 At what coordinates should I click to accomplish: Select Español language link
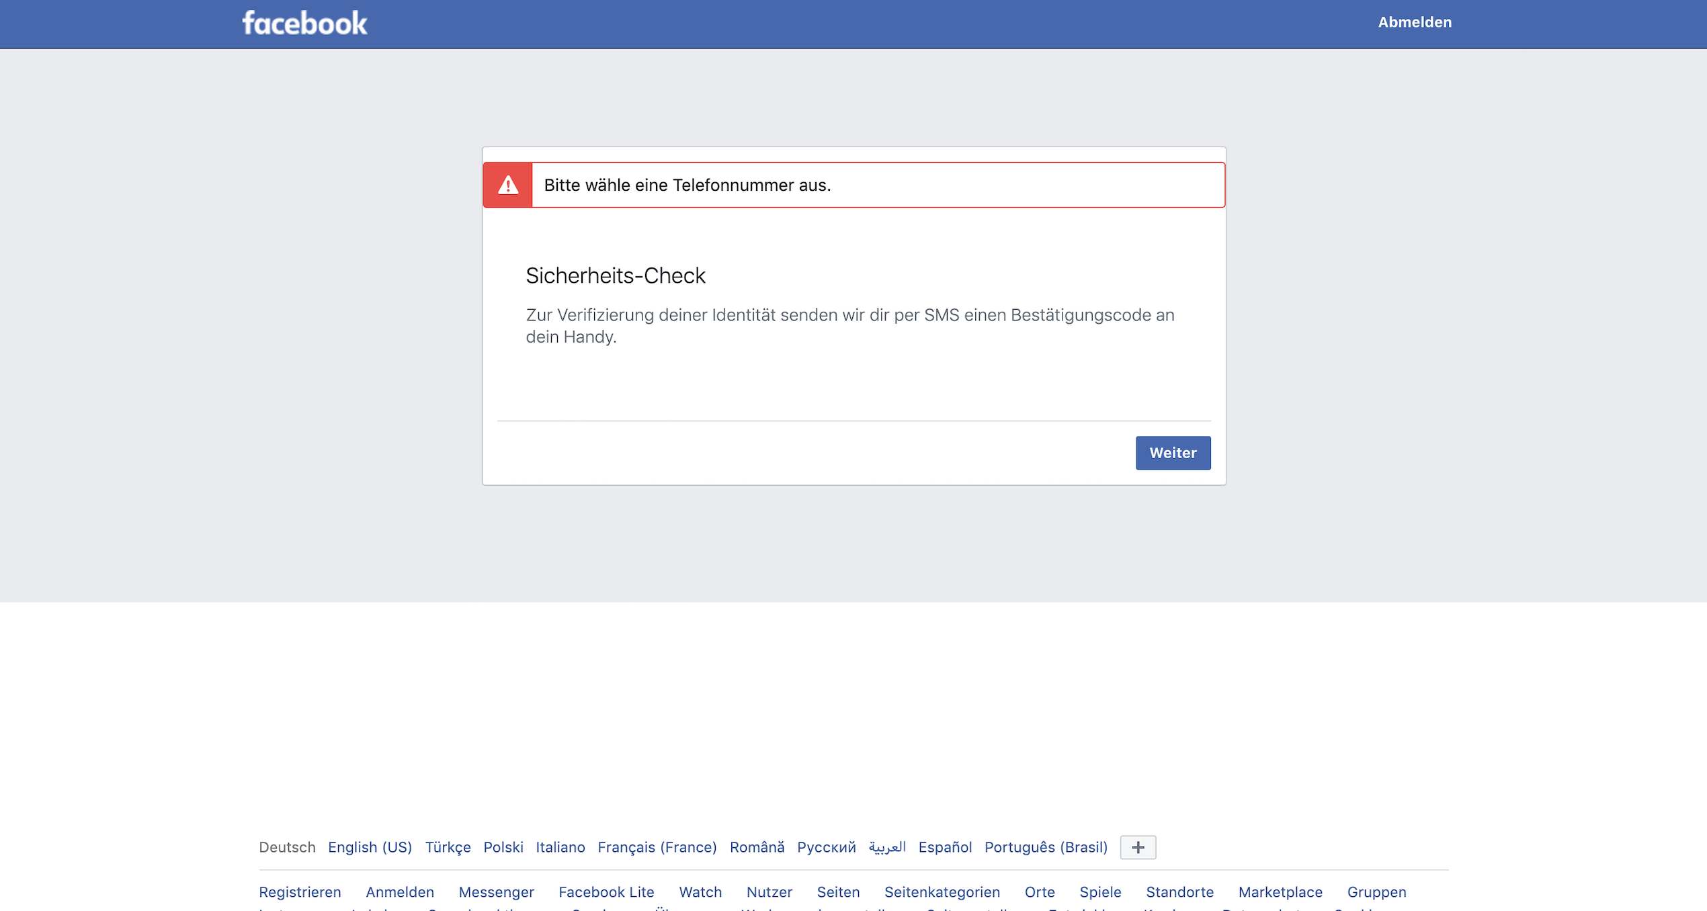point(944,847)
